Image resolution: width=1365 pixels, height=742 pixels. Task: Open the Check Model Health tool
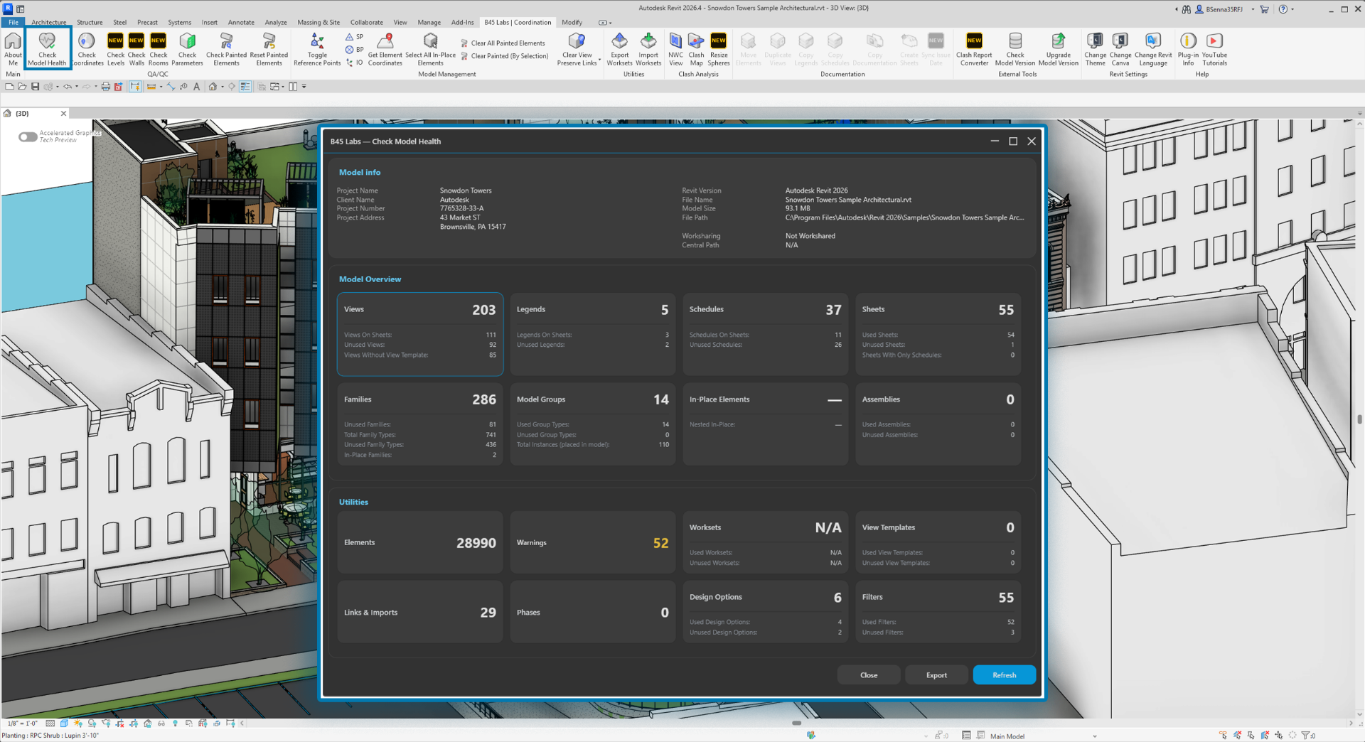pyautogui.click(x=47, y=49)
